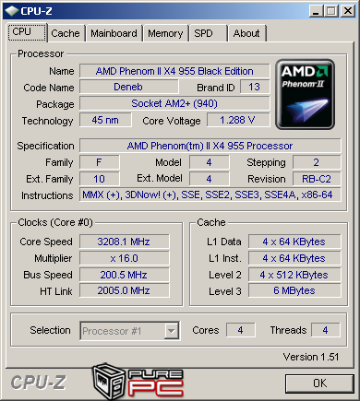Click the CPU-Z title bar app icon
Screen dimensions: 360x401
point(12,11)
